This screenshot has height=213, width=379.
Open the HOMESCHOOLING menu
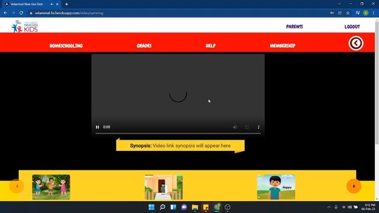[66, 46]
